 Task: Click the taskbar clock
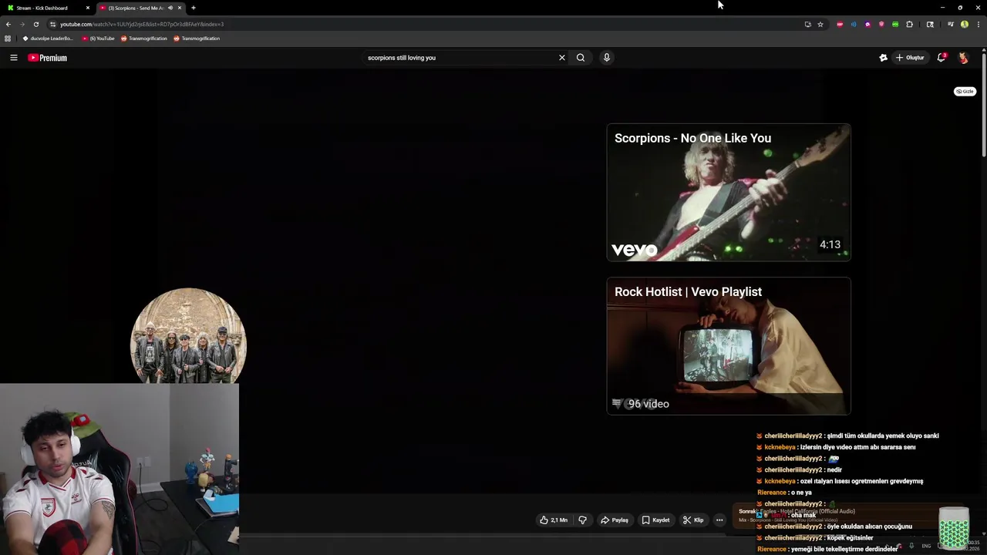(x=972, y=546)
